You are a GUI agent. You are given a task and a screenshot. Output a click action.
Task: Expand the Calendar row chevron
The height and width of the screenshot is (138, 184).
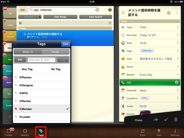pyautogui.click(x=178, y=90)
